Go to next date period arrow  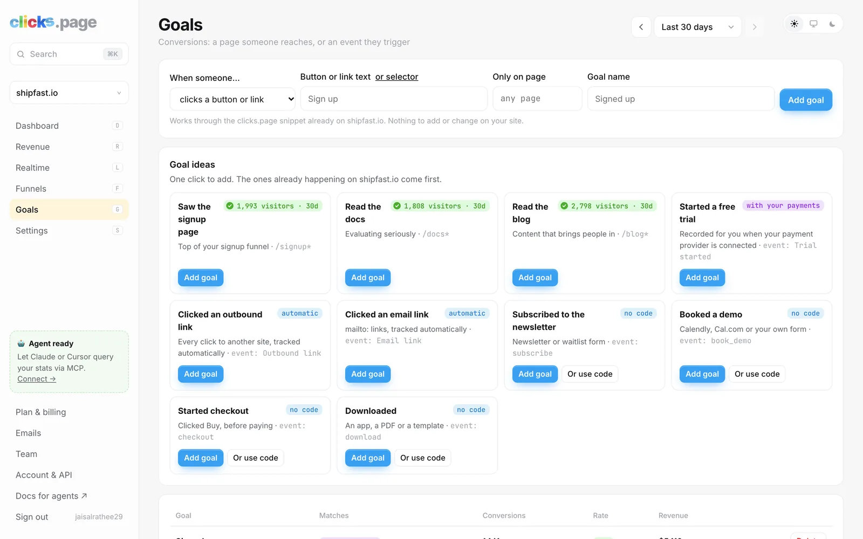pyautogui.click(x=755, y=27)
